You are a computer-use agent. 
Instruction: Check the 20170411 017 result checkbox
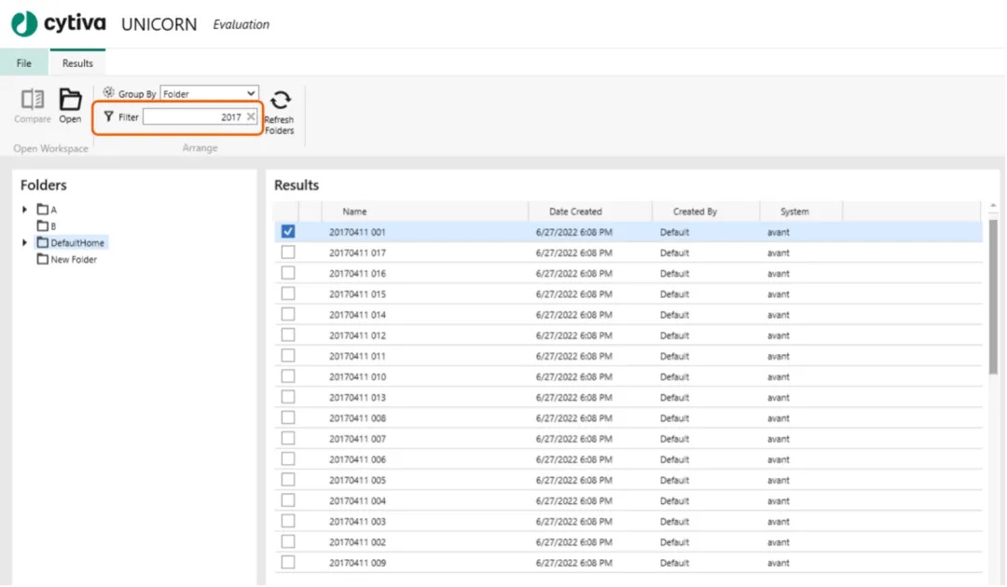pos(288,253)
